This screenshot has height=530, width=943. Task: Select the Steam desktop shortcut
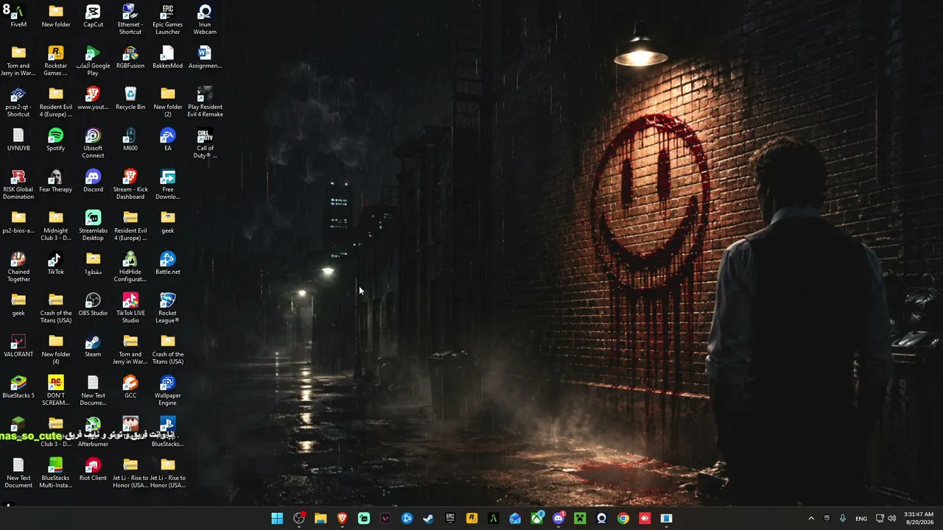pyautogui.click(x=93, y=346)
